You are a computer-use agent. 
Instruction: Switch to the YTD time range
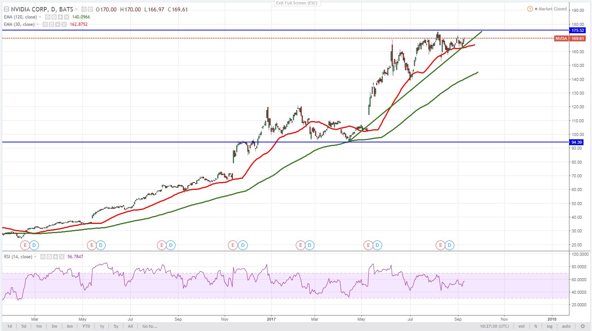point(86,326)
